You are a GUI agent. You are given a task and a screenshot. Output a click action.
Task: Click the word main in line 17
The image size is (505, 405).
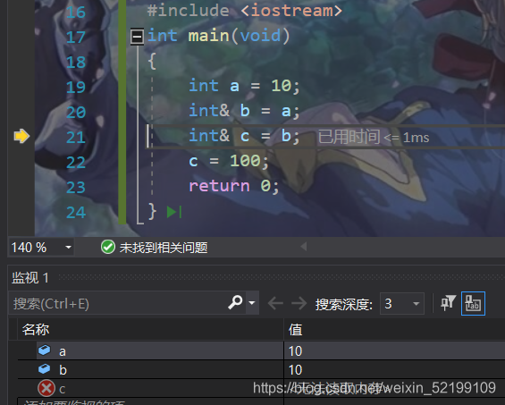(x=208, y=36)
